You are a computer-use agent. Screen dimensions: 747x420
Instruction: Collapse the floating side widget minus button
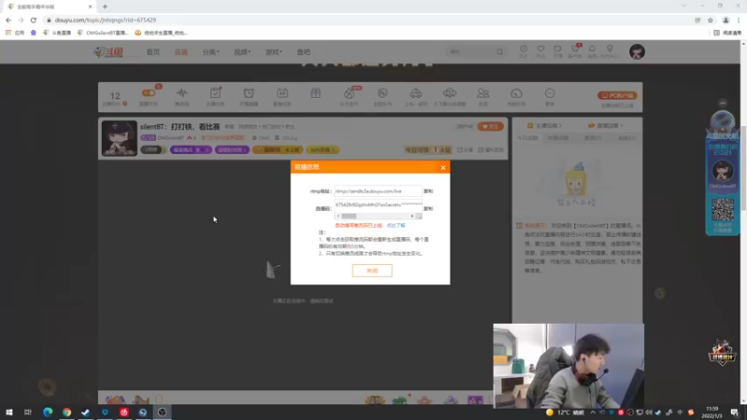(723, 103)
